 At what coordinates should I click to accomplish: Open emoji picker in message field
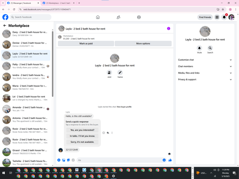coord(164,160)
